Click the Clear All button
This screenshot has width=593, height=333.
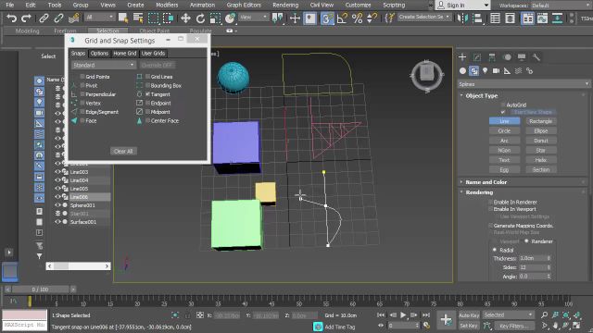pyautogui.click(x=123, y=151)
